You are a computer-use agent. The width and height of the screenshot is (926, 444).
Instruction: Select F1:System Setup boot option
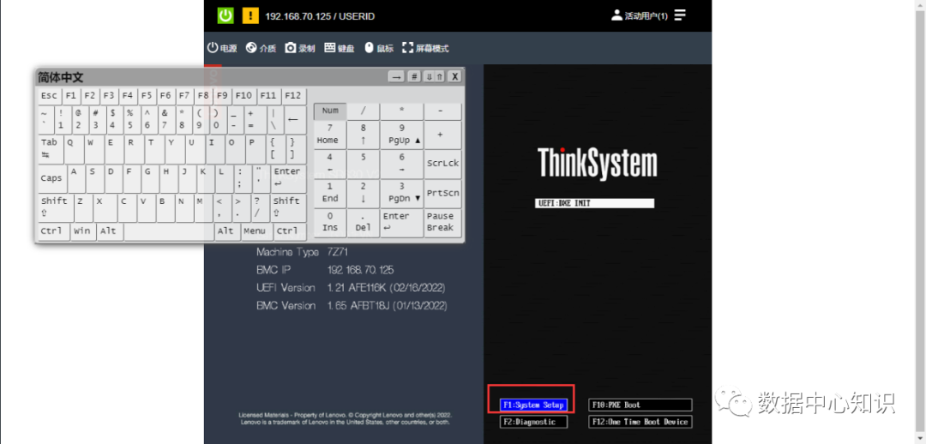[533, 405]
